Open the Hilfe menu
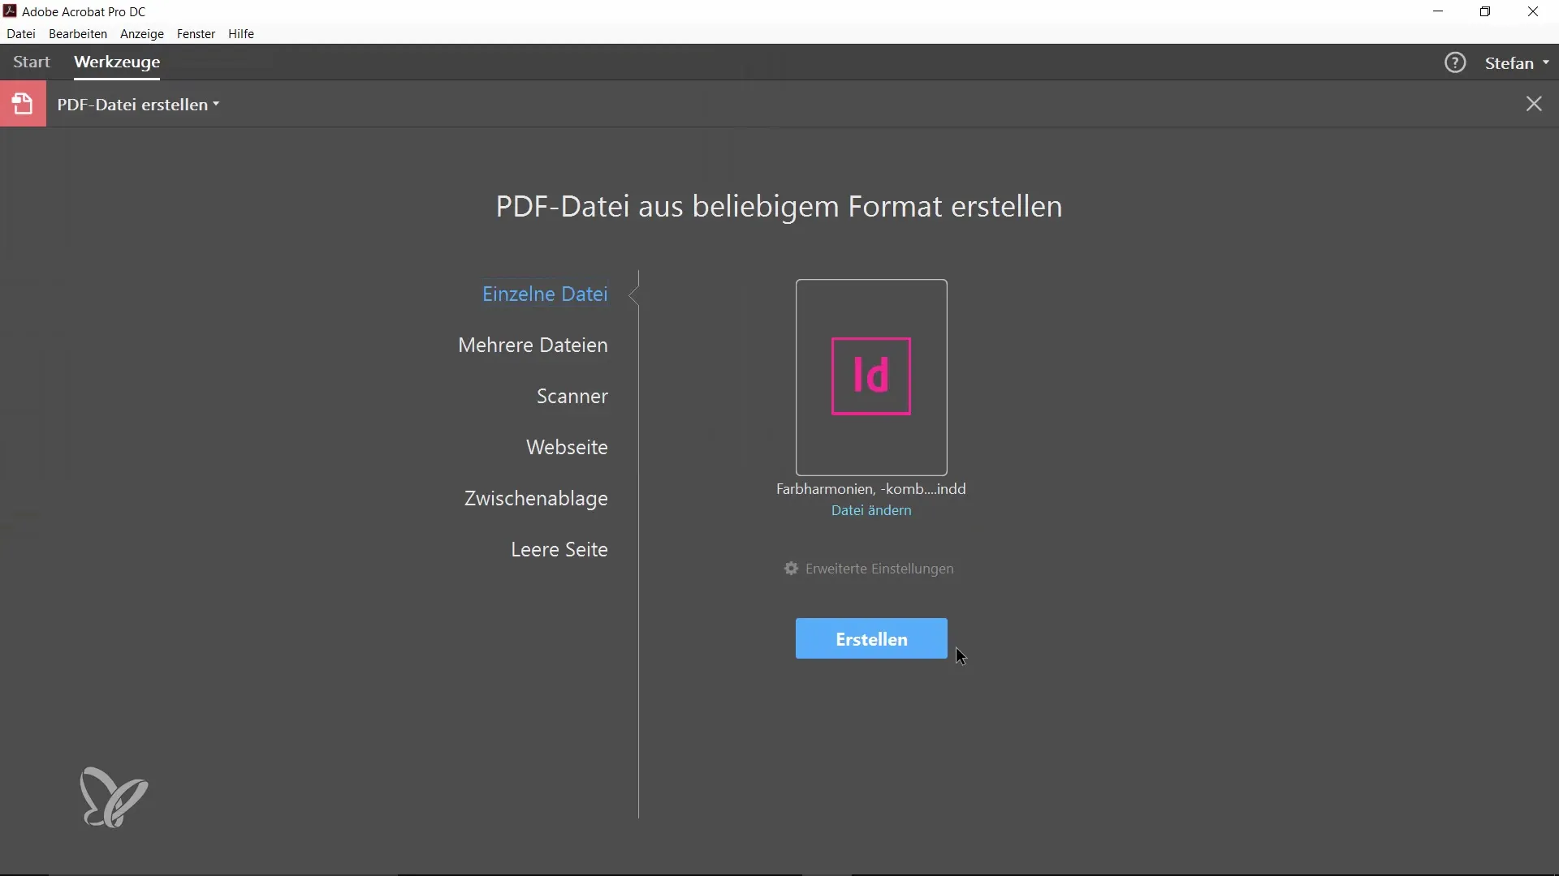1559x876 pixels. tap(241, 34)
